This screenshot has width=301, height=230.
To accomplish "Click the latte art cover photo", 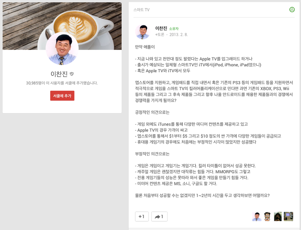I will pos(62,26).
